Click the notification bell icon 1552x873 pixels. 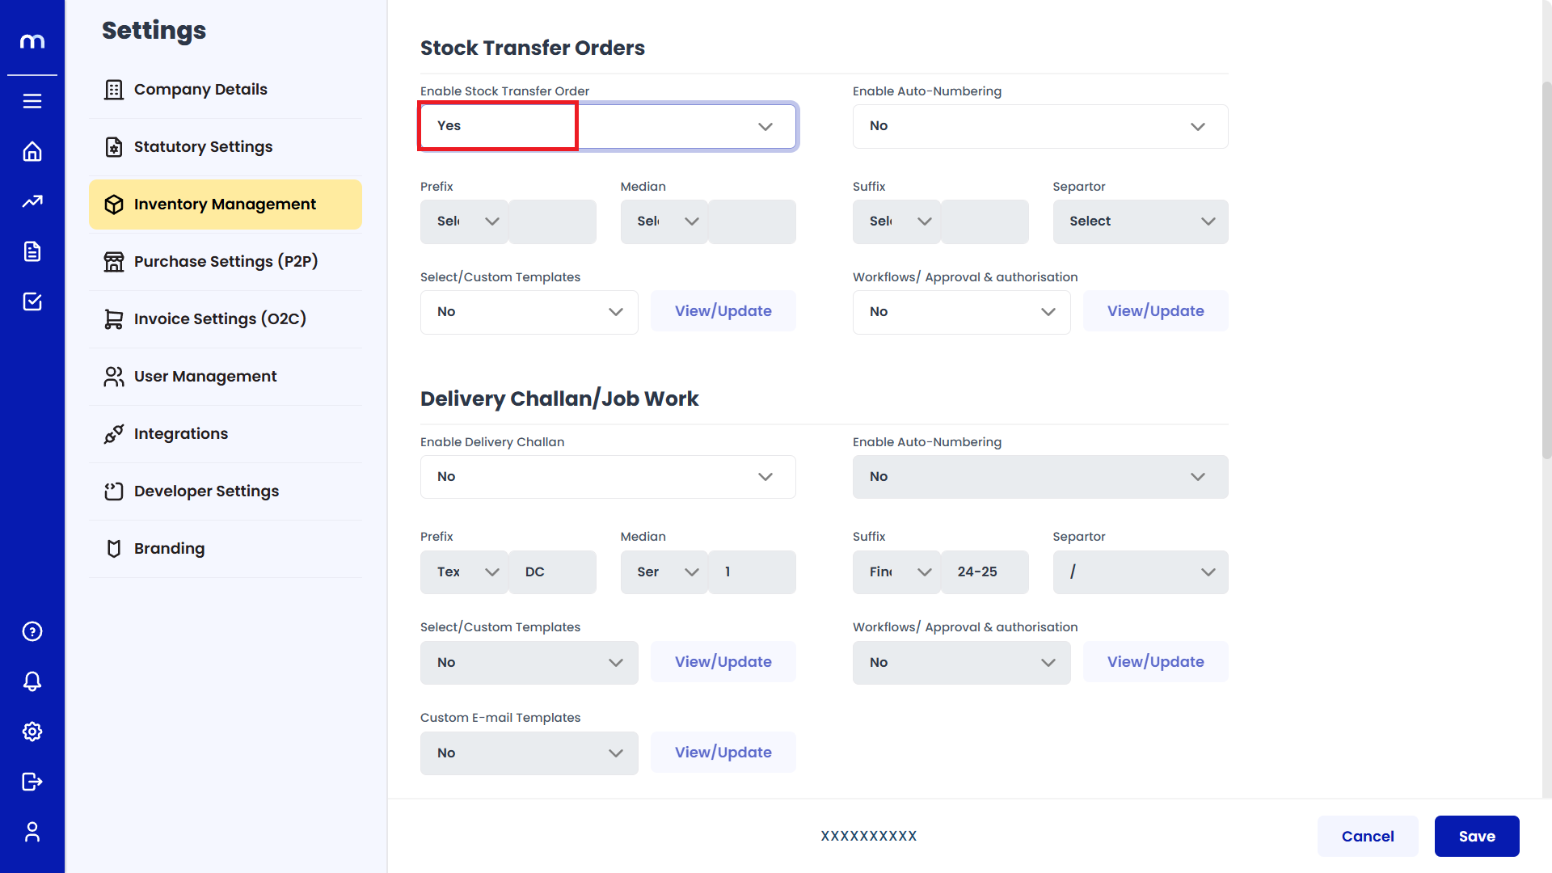[32, 681]
